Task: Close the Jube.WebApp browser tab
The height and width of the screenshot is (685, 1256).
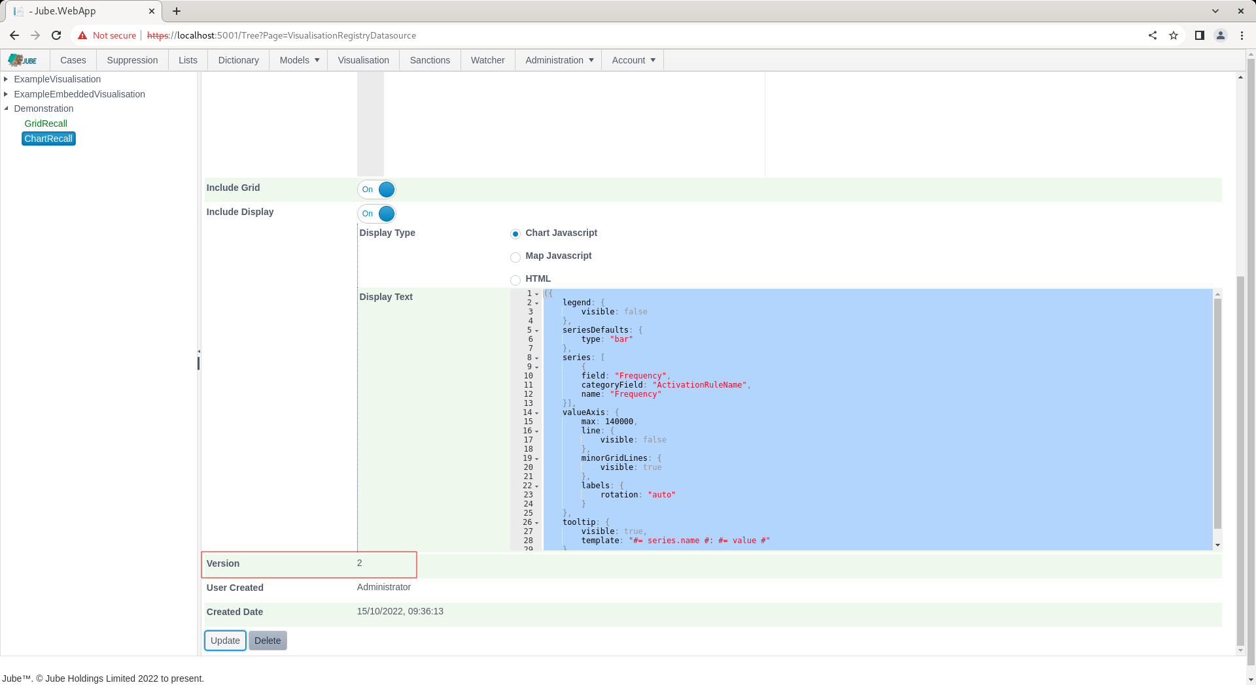Action: tap(151, 11)
